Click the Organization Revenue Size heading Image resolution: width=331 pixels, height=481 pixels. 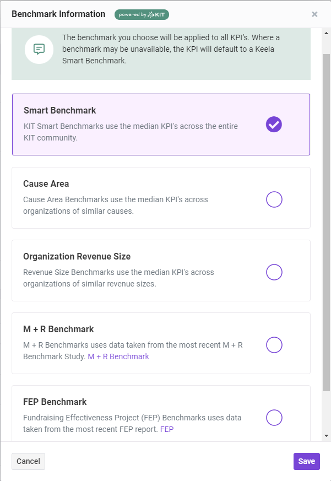click(x=77, y=256)
